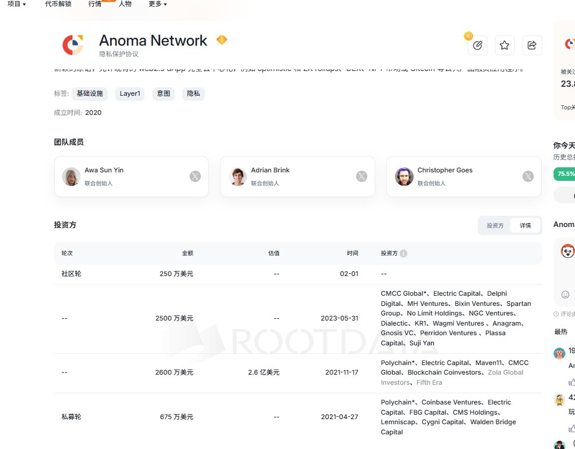This screenshot has width=575, height=449.
Task: Click the Layer1 tag
Action: [x=130, y=94]
